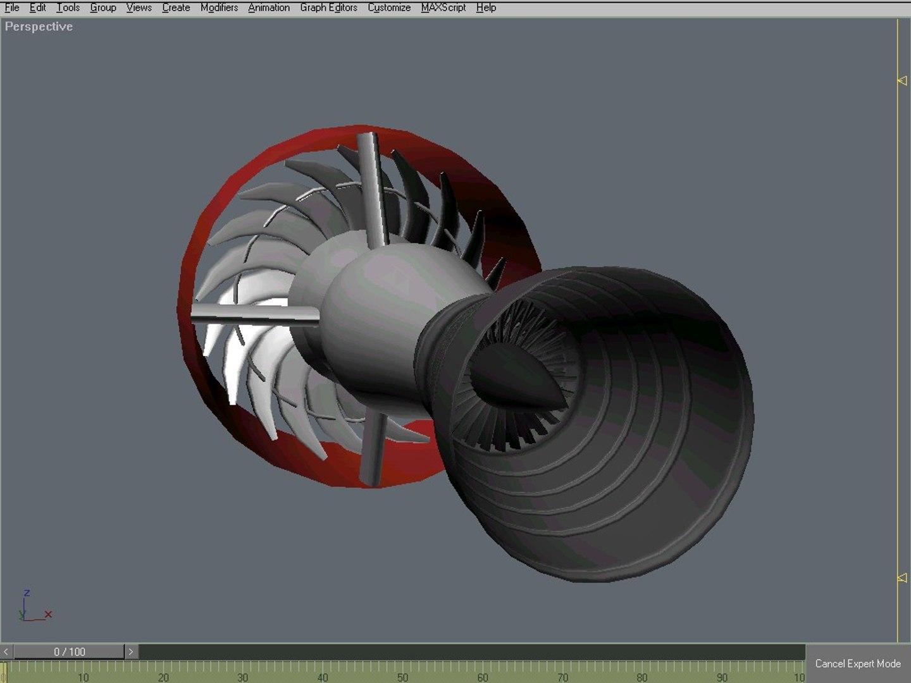911x683 pixels.
Task: Click the 0 / 100 time slider handle
Action: (x=69, y=651)
